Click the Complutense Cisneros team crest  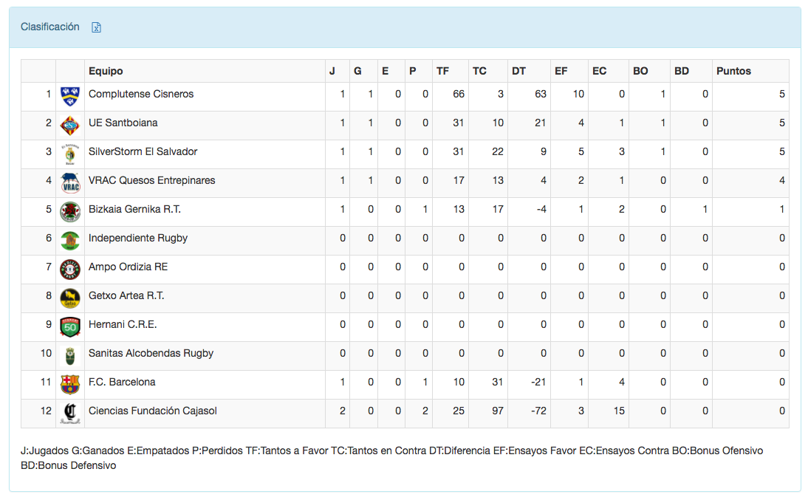(x=70, y=95)
